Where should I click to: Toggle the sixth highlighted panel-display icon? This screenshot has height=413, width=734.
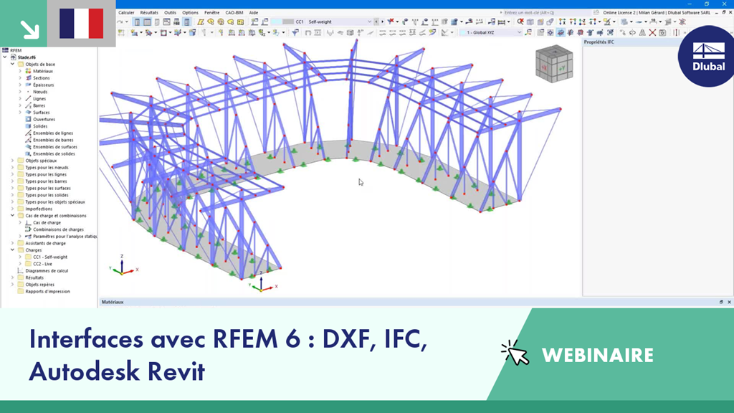point(187,22)
